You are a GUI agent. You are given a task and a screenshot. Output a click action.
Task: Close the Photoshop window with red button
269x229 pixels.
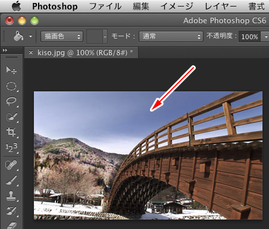(10, 21)
